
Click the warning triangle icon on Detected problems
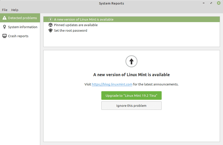(4, 18)
